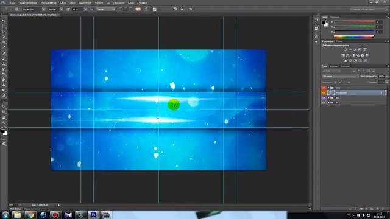Screen dimensions: 390x219
Task: Select the Rectangular Marquee tool
Action: pyautogui.click(x=4, y=26)
